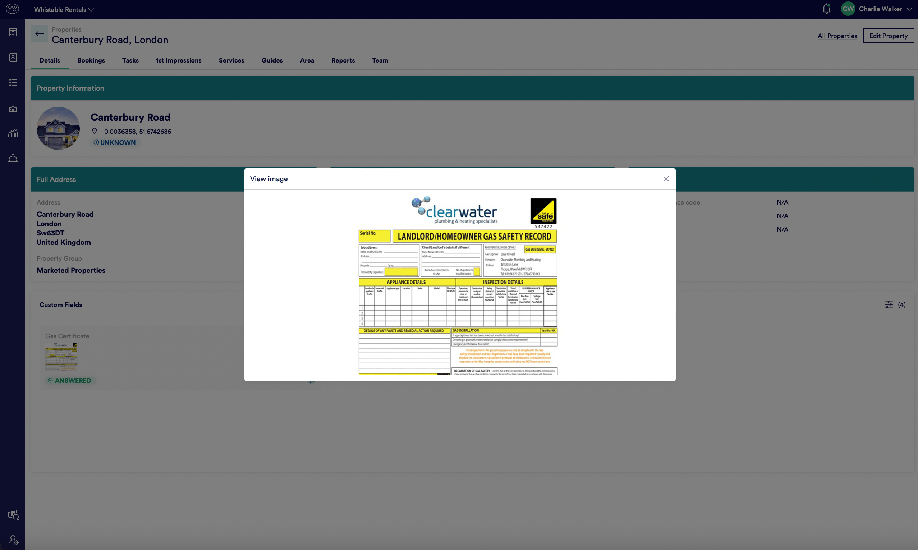Click the Sw63DT postcode text

coord(51,233)
